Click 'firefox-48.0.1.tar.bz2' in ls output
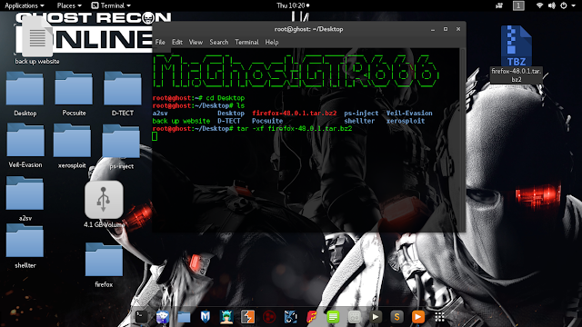Viewport: 582px width, 327px height. click(x=295, y=113)
